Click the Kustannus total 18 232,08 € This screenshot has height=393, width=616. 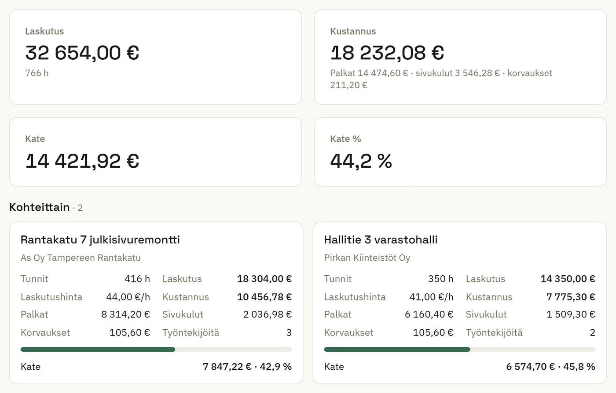pos(387,53)
